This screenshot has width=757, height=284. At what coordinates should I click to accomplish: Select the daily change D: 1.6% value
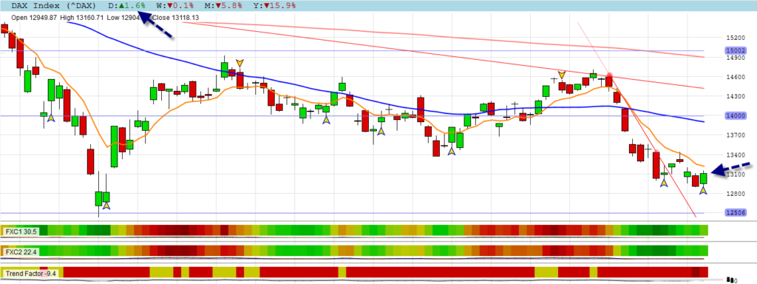tap(127, 6)
